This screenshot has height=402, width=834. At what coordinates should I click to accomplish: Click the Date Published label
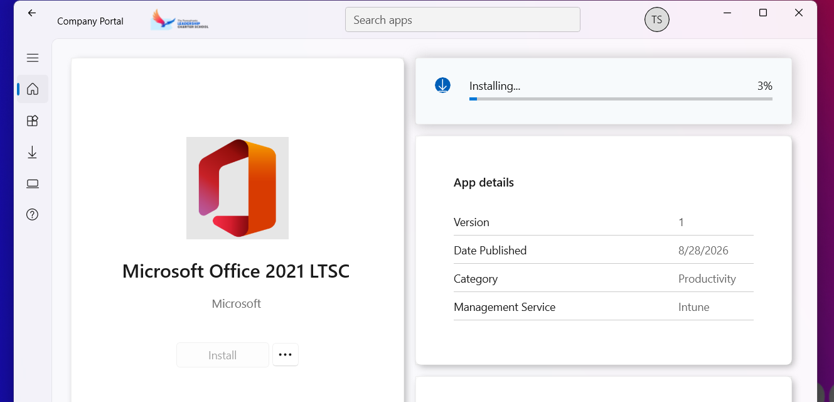coord(490,251)
